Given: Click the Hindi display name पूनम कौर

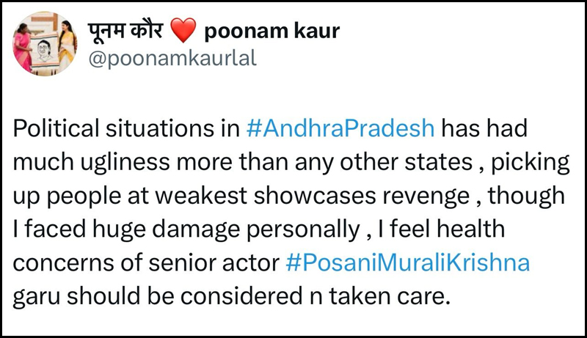Looking at the screenshot, I should 125,30.
